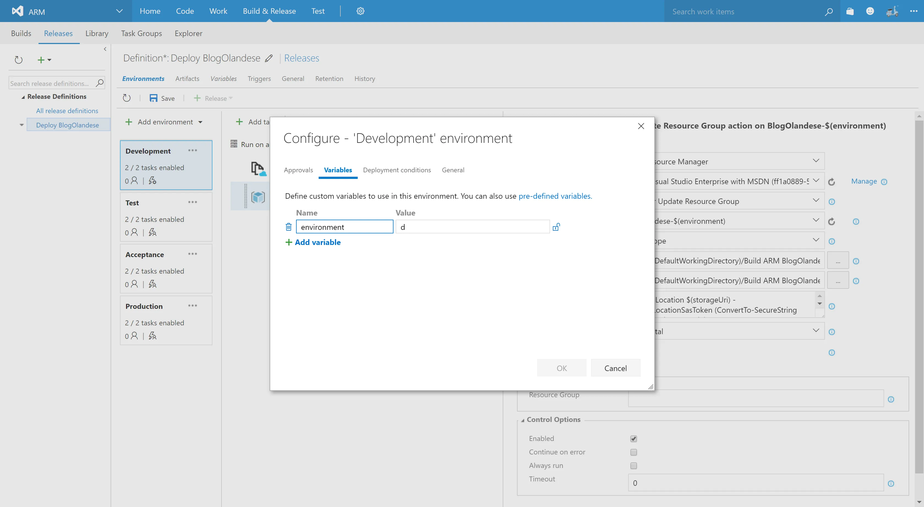Click Cancel button in dialog
This screenshot has width=924, height=507.
point(616,368)
